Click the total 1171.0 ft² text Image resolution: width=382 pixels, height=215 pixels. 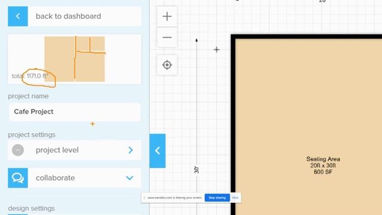[x=30, y=76]
